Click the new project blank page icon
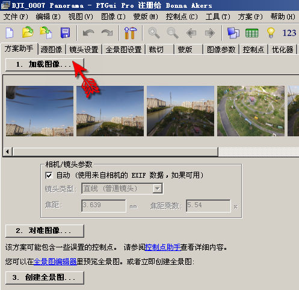Viewport: 299px width, 290px height. click(10, 33)
